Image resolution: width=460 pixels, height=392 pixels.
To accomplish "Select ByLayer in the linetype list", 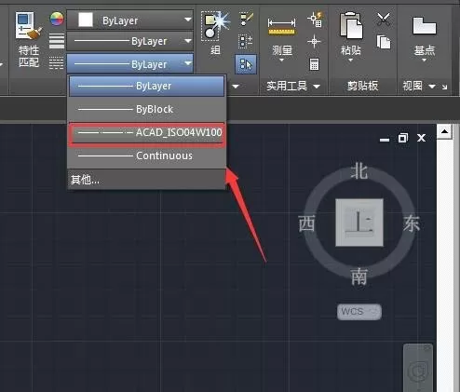I will click(x=146, y=86).
